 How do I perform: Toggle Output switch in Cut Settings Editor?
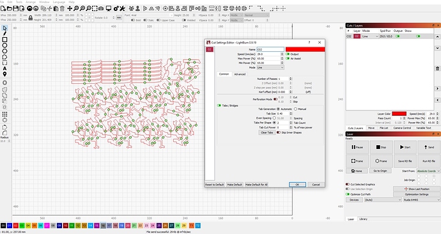coord(288,54)
